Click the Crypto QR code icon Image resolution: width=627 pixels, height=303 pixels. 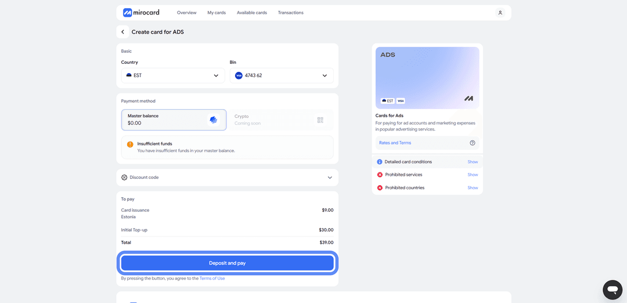(320, 120)
